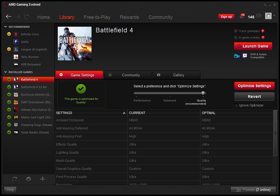Collapse the Installed Games section
This screenshot has height=196, width=280.
pos(6,72)
